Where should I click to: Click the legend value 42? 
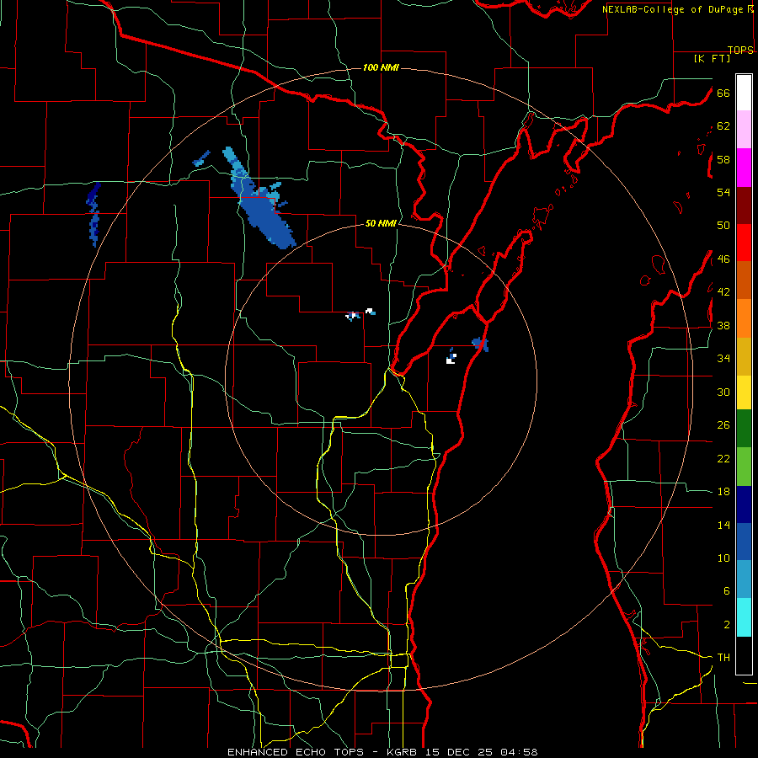tap(723, 292)
